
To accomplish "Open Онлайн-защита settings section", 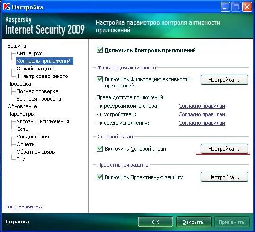I will pyautogui.click(x=35, y=69).
